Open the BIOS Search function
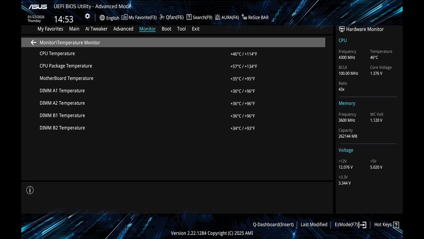Screen dimensions: 424x239 pos(199,17)
